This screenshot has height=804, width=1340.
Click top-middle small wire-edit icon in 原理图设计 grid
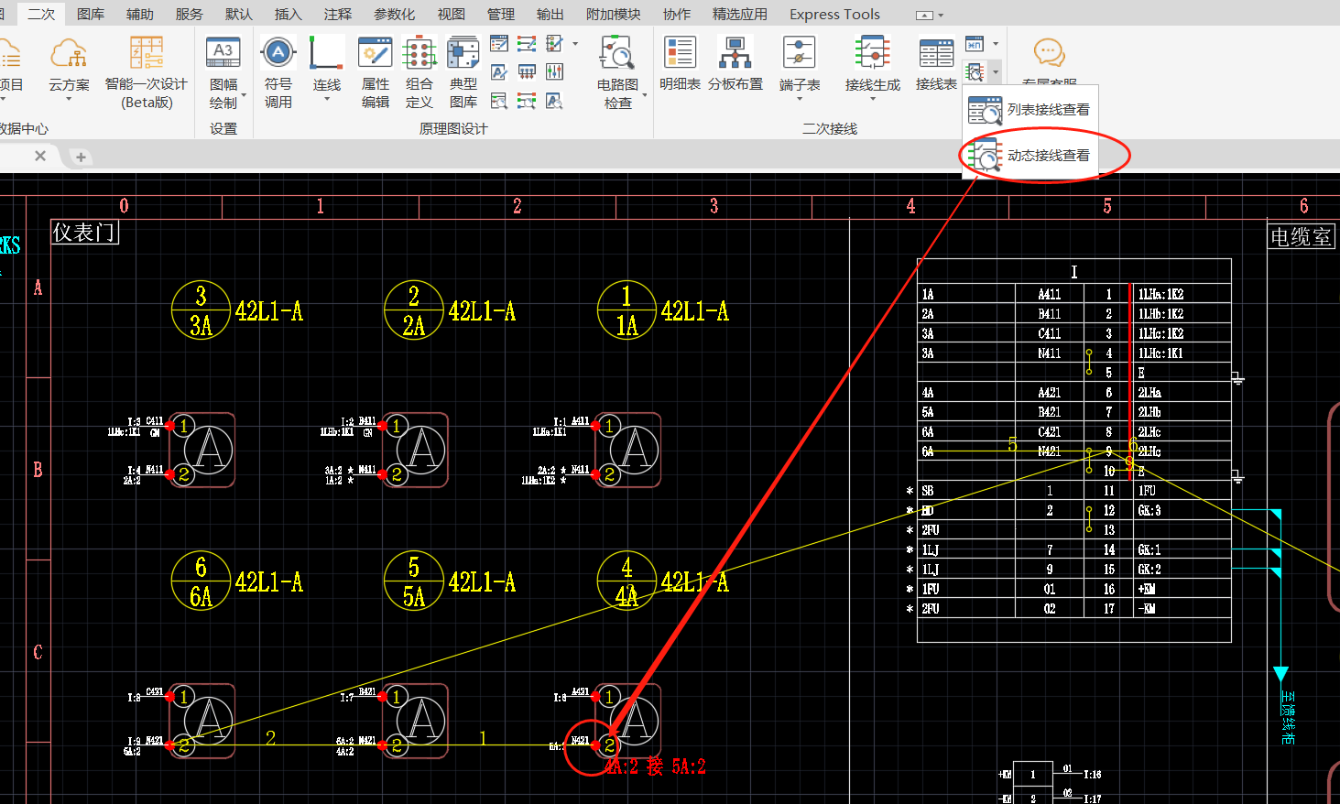(527, 44)
